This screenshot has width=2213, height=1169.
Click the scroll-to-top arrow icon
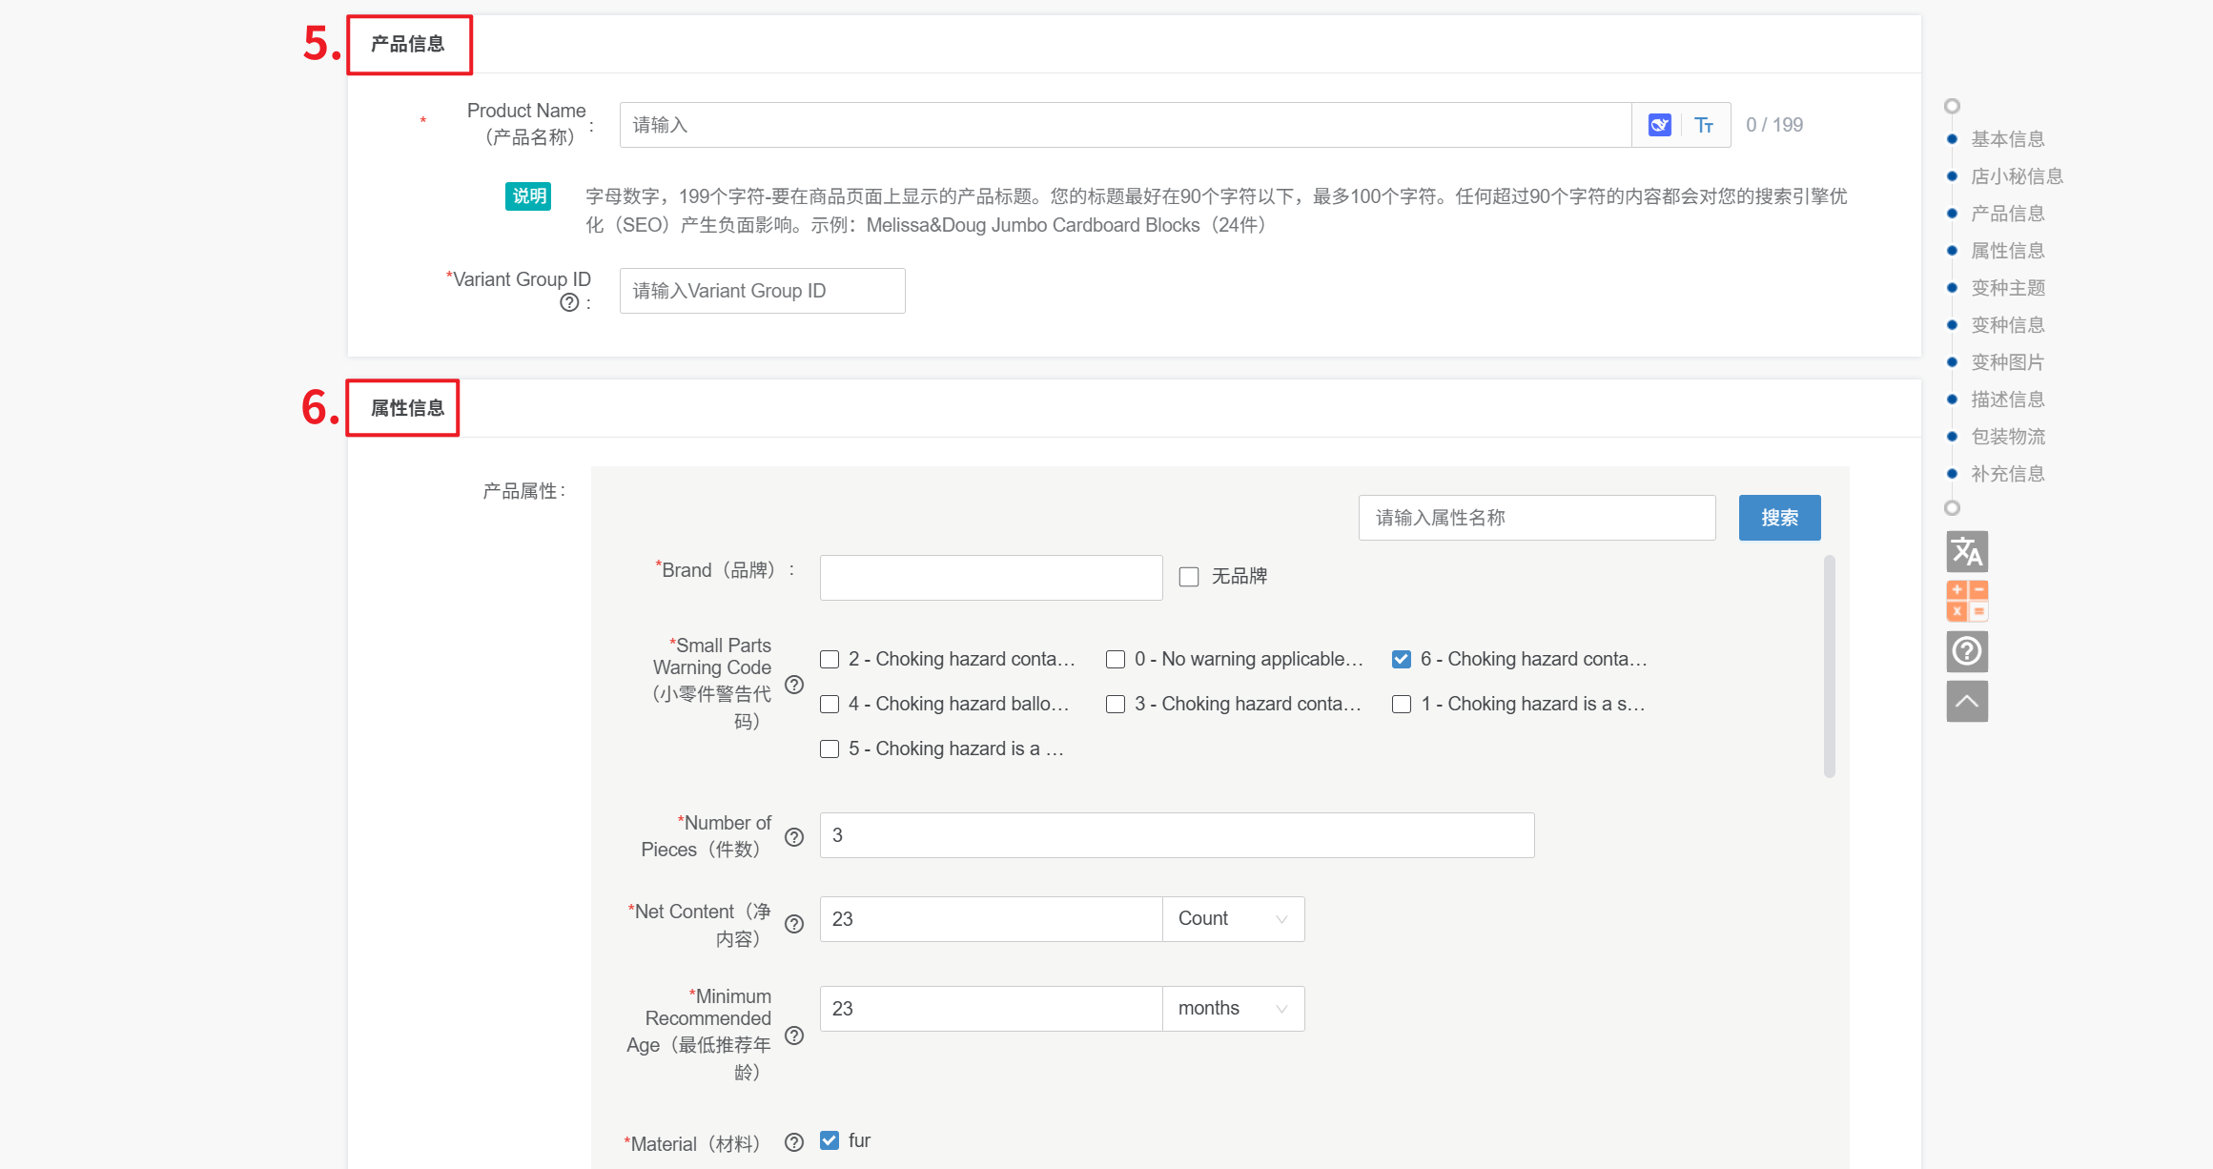1966,702
